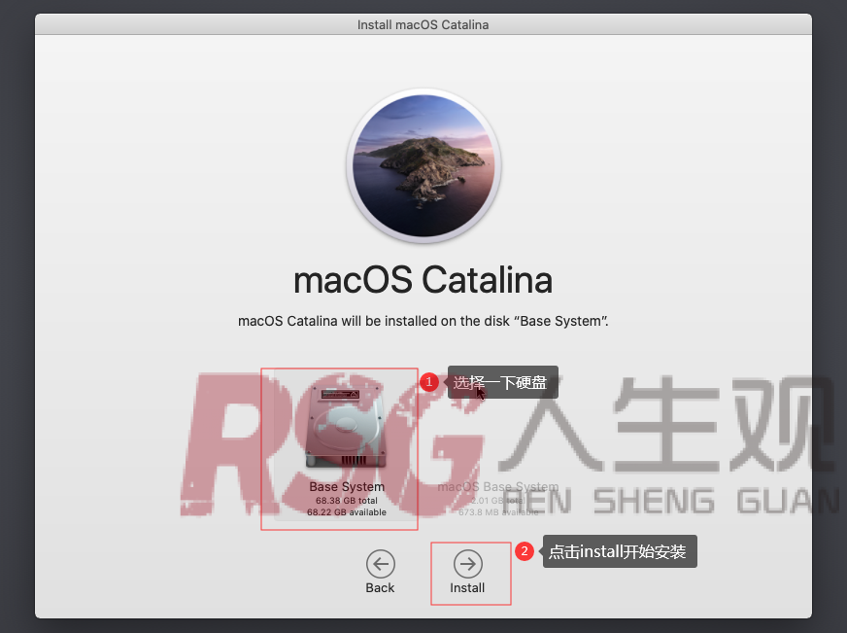
Task: Click the "will be installed on the disk" message
Action: (x=423, y=321)
